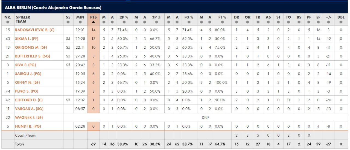Sort by +/- using its arrow icon

tap(328, 22)
